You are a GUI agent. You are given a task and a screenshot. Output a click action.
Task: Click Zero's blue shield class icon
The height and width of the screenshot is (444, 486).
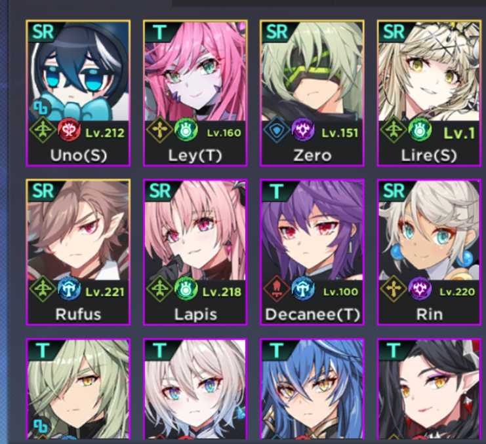point(276,129)
